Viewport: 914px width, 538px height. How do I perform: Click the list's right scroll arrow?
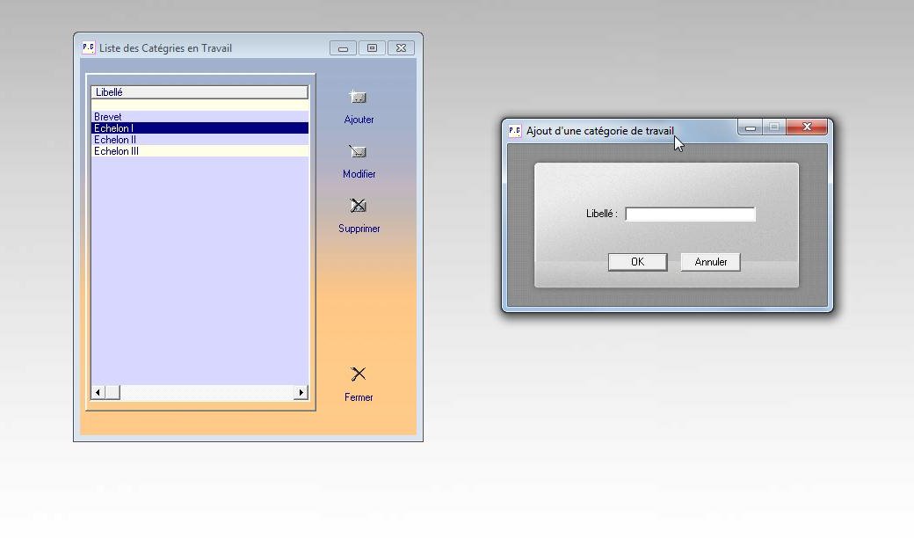pyautogui.click(x=301, y=392)
